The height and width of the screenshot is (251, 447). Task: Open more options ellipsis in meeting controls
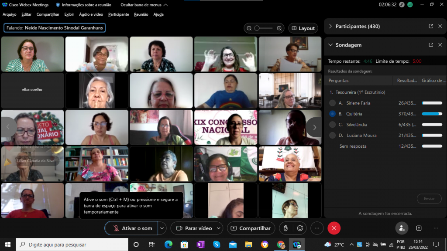click(x=317, y=228)
